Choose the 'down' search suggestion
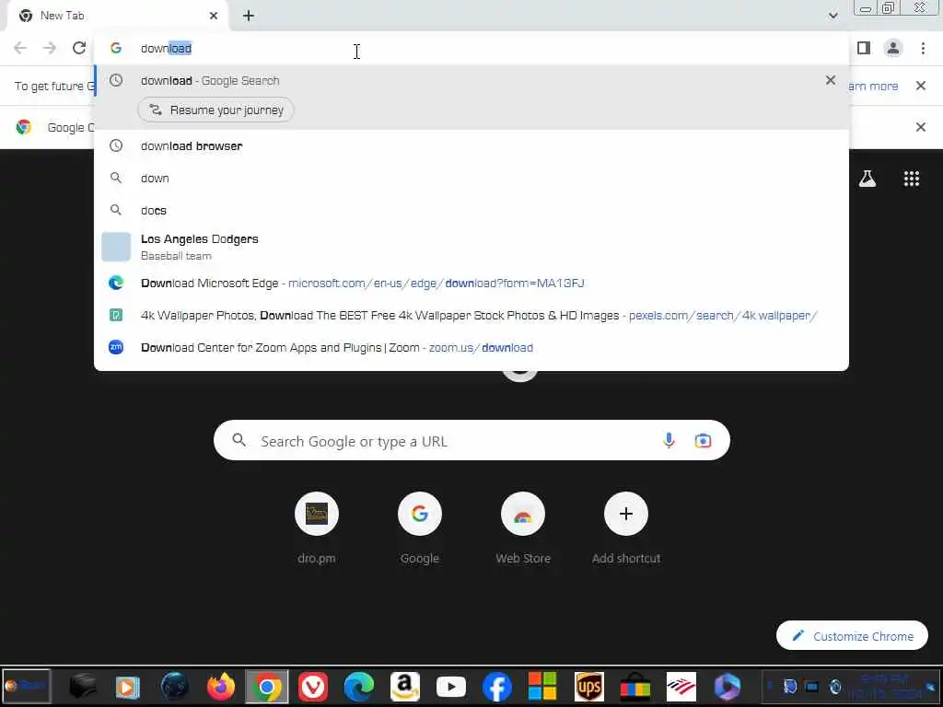Image resolution: width=943 pixels, height=707 pixels. [471, 178]
